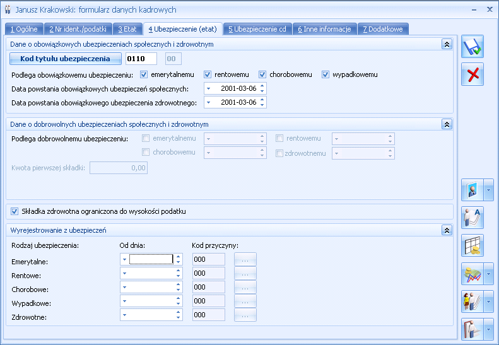Uncheck obligatory chorobowemu checkbox
Screen dimensions: 499x345
(x=262, y=74)
